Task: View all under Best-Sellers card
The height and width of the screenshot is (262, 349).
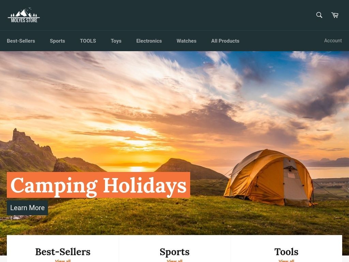Action: (x=63, y=260)
